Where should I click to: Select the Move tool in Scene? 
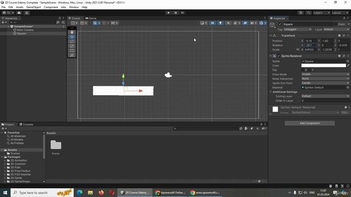click(x=72, y=37)
